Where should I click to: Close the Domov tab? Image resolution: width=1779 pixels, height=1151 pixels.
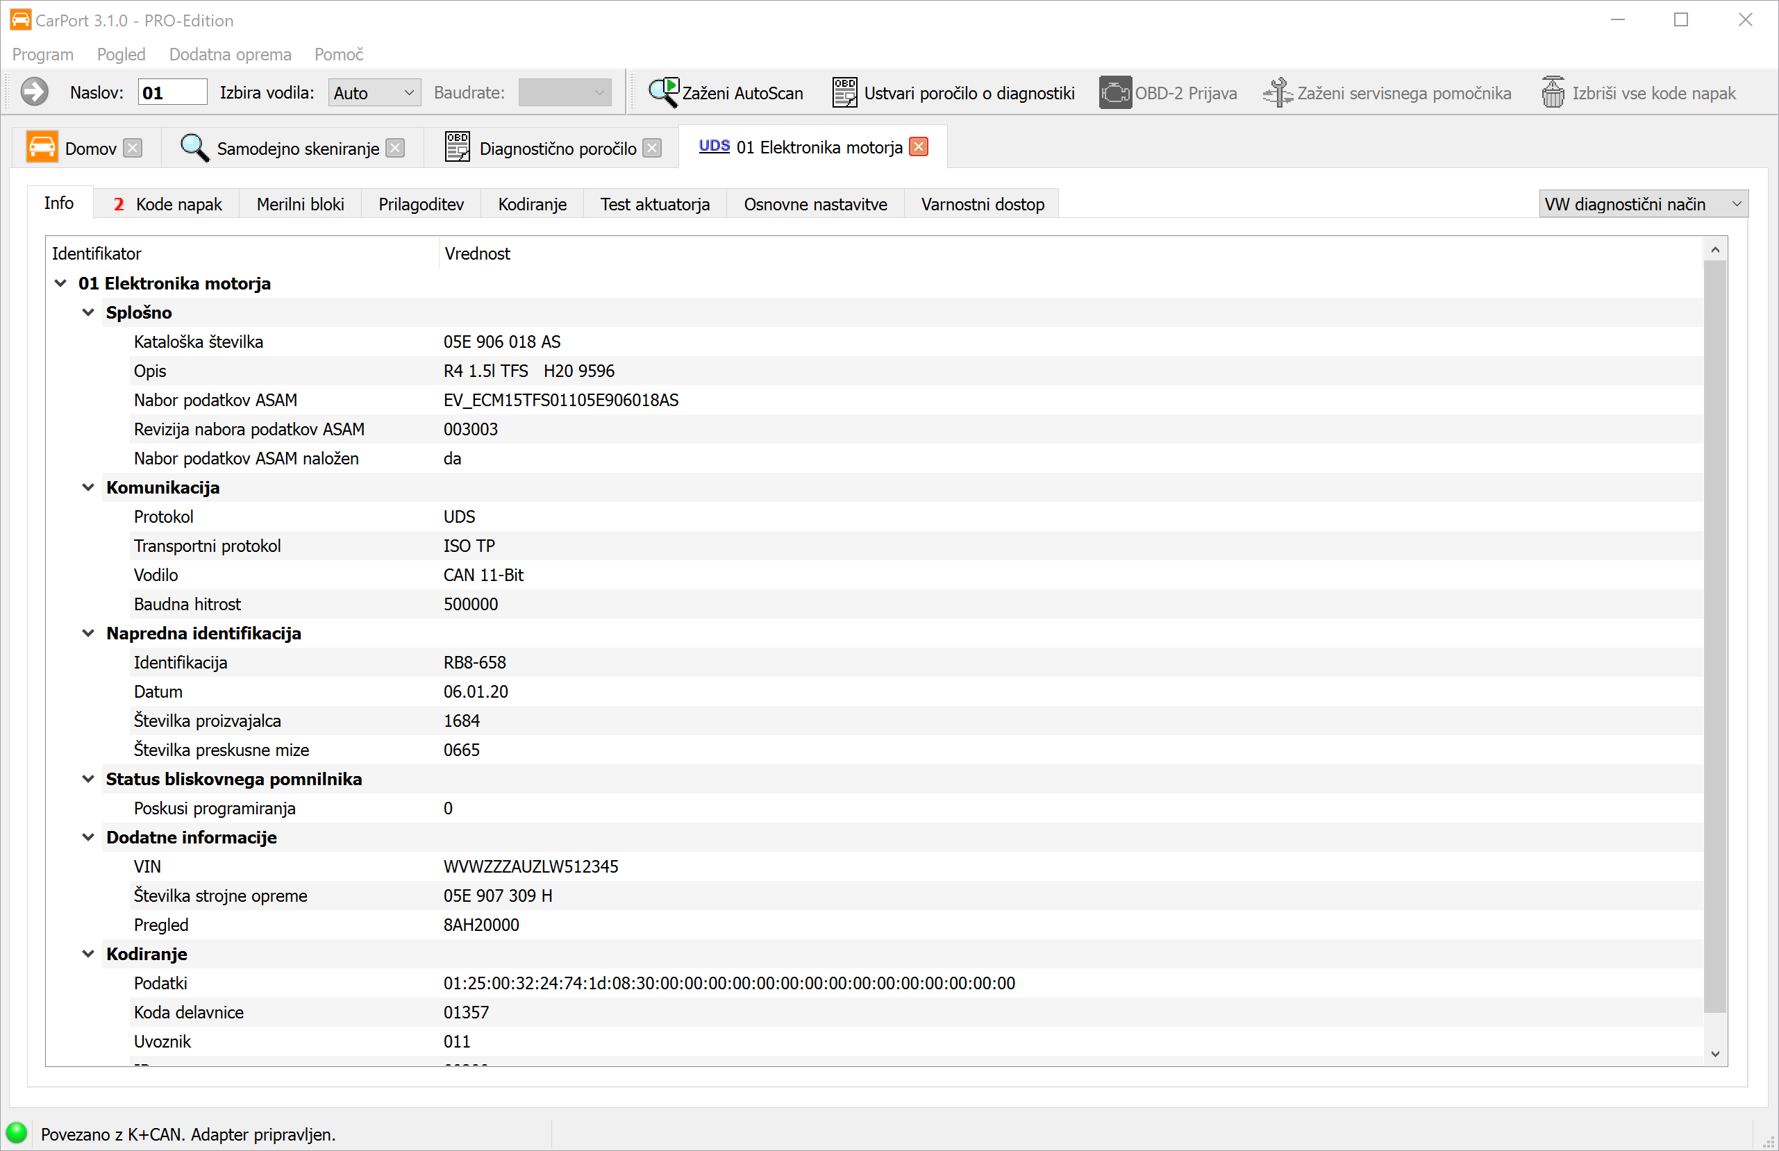(x=133, y=148)
